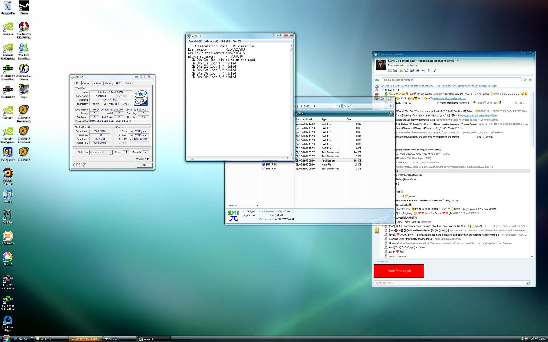Screen dimensions: 548x342
Task: Click the Show Desktop Quick Launch icon
Action: pos(16,339)
